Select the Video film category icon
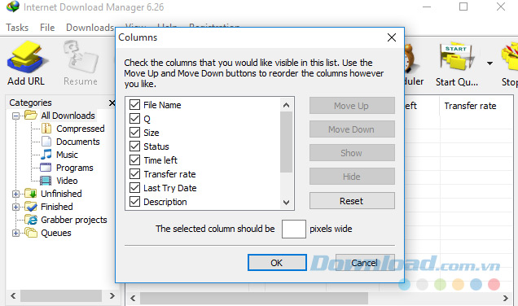 46,181
